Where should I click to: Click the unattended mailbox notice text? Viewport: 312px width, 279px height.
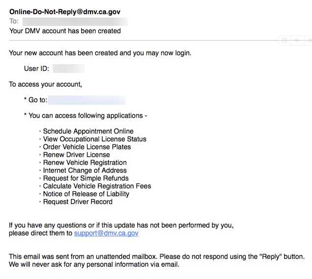point(157,256)
